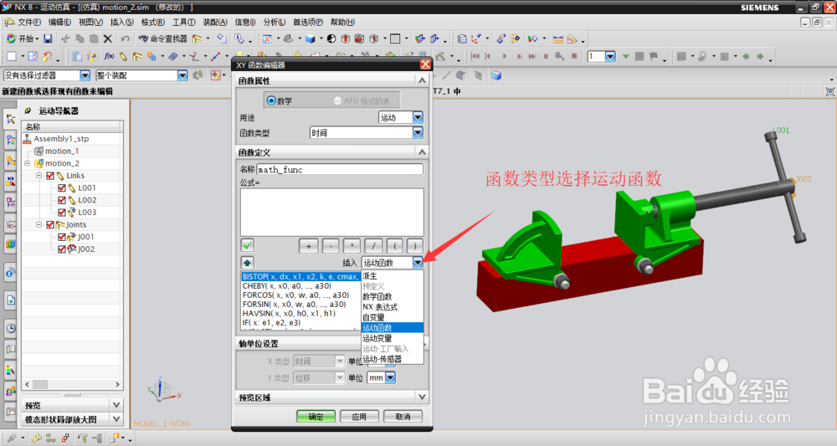
Task: Click the minus operator button
Action: click(x=331, y=246)
